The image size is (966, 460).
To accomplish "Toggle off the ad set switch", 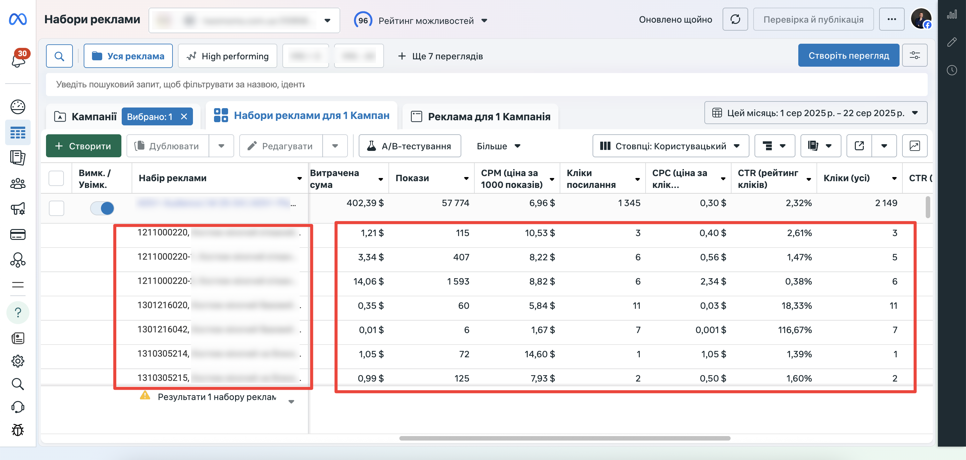I will pyautogui.click(x=102, y=208).
